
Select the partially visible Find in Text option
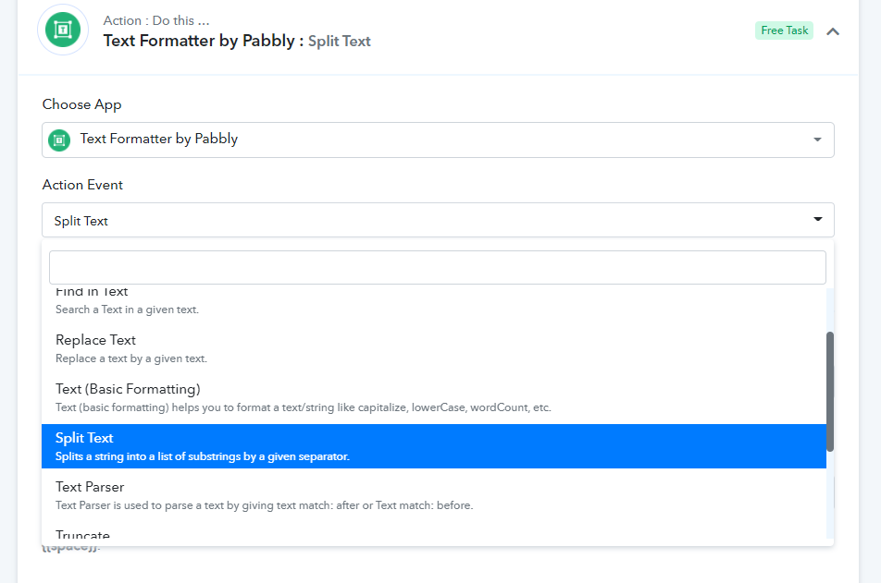point(434,301)
